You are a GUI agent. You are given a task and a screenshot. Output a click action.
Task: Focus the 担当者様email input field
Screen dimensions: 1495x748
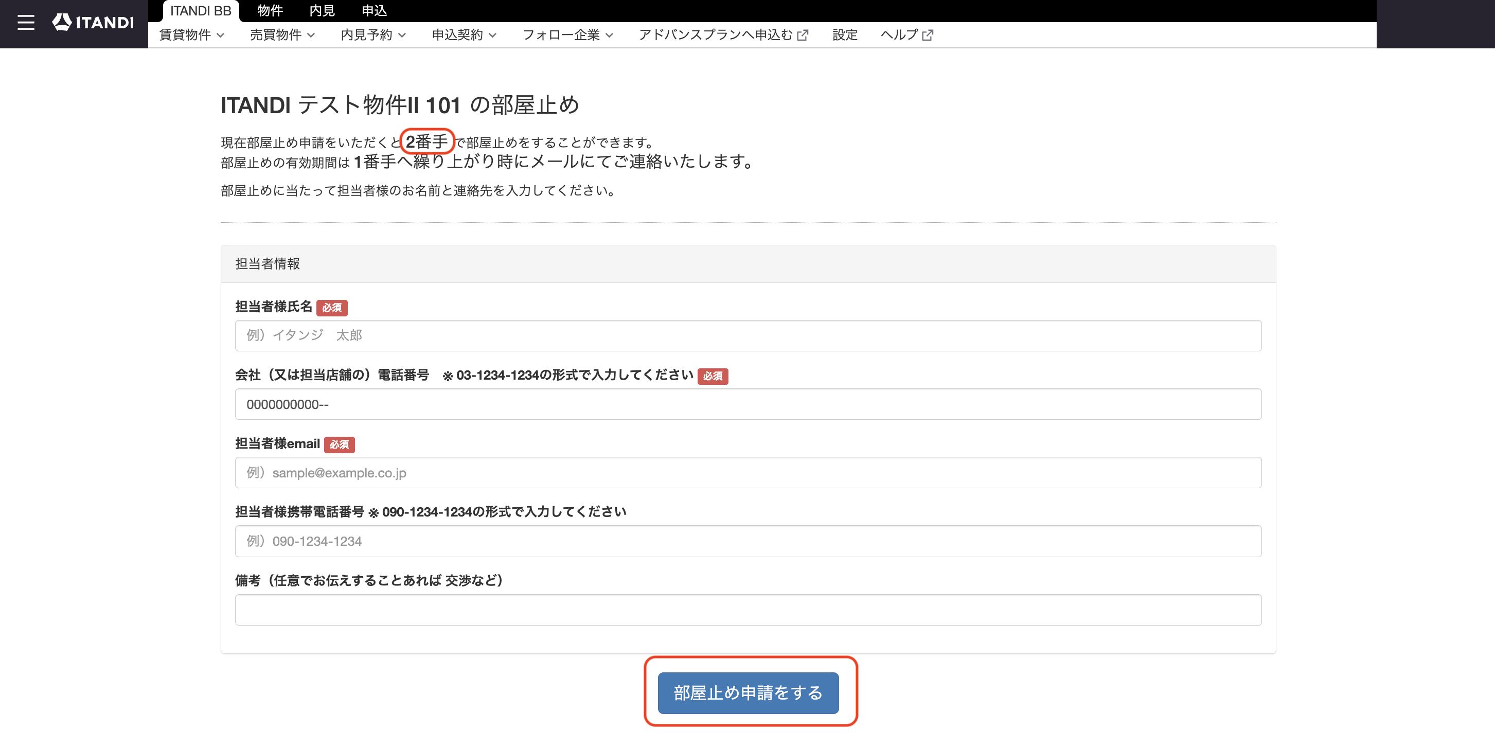click(x=747, y=472)
